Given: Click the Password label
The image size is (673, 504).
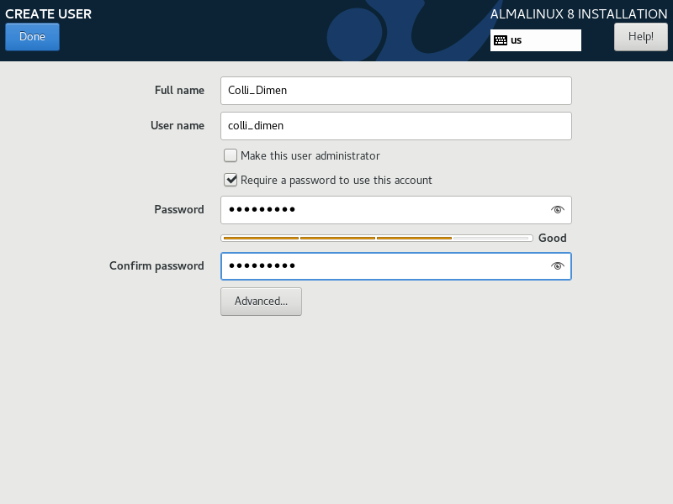Looking at the screenshot, I should 179,209.
